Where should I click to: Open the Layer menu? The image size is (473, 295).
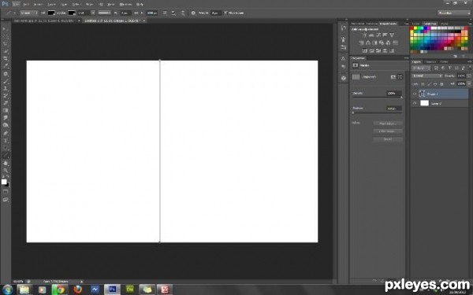[x=51, y=4]
